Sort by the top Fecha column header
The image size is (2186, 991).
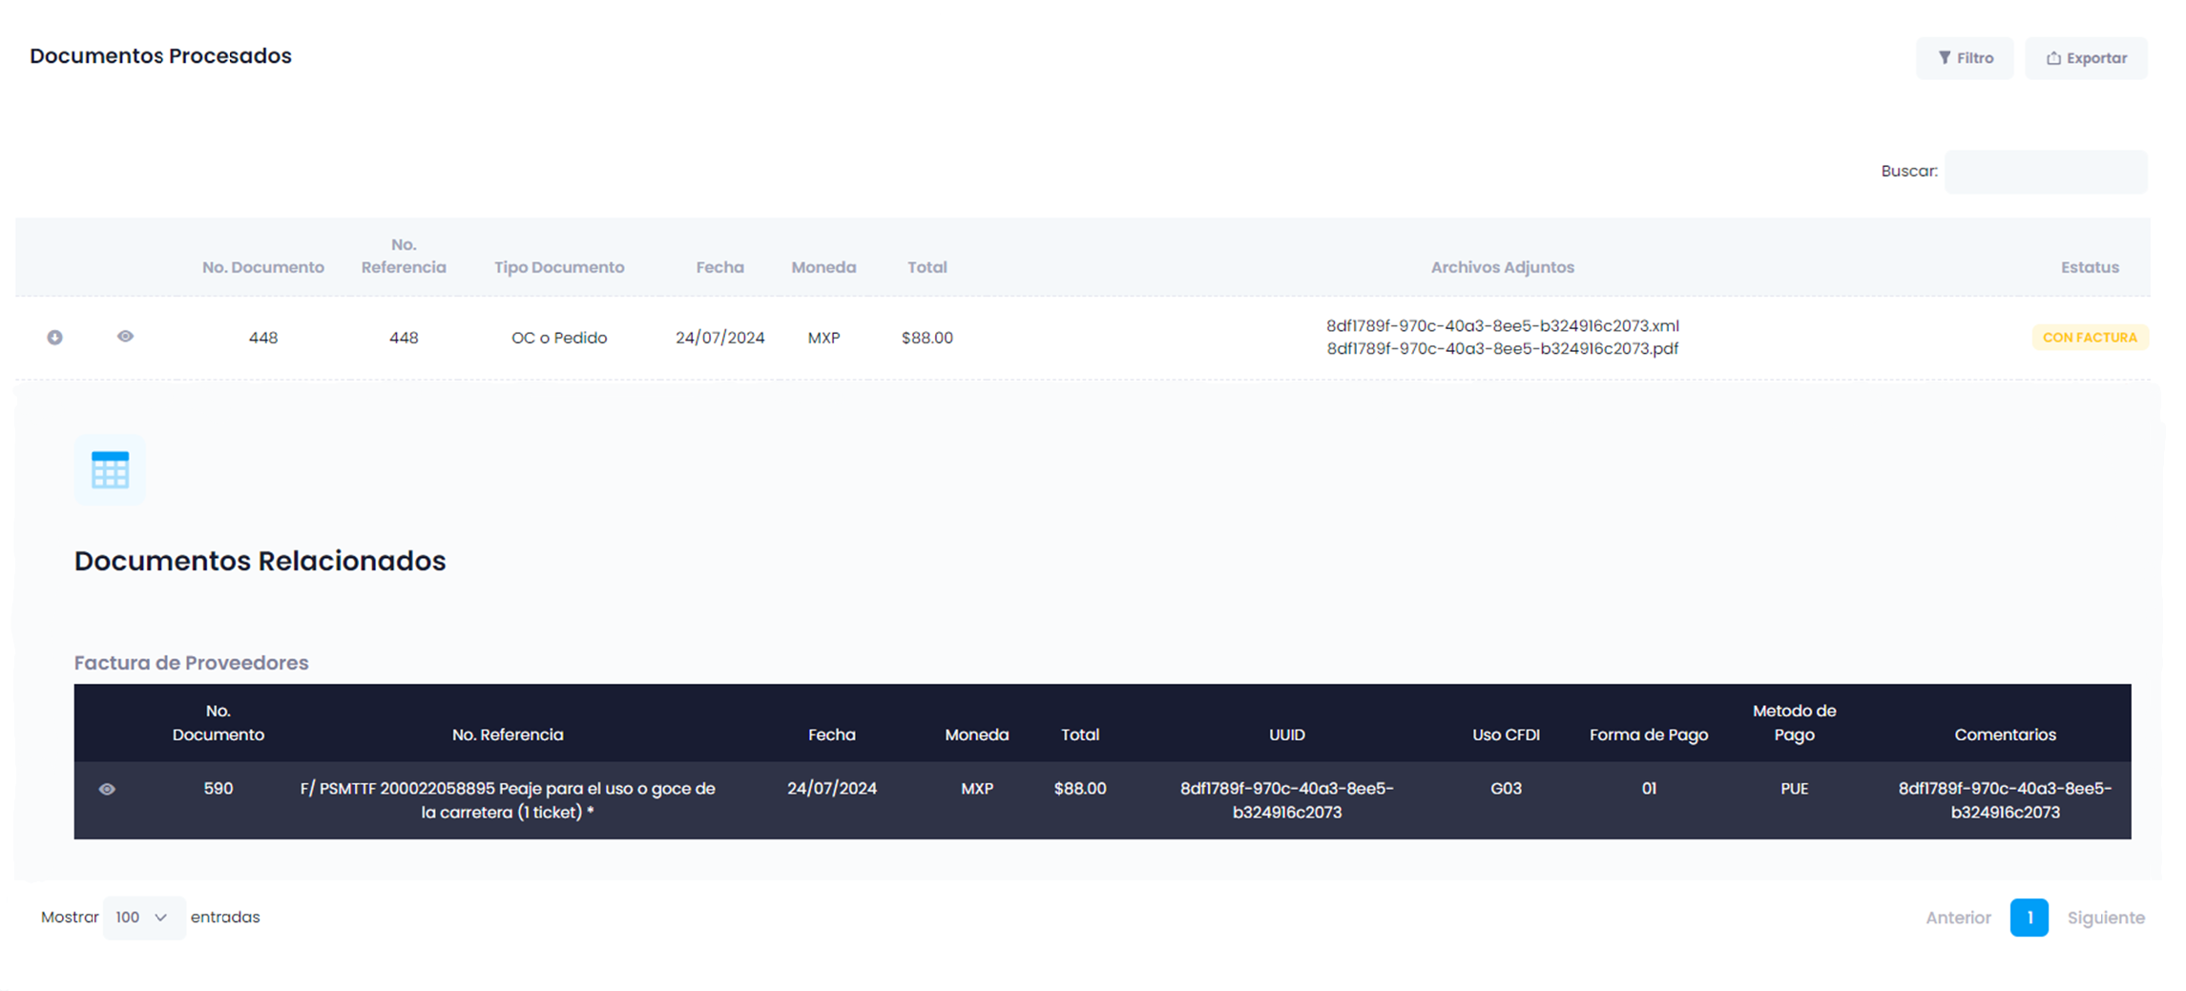coord(719,267)
